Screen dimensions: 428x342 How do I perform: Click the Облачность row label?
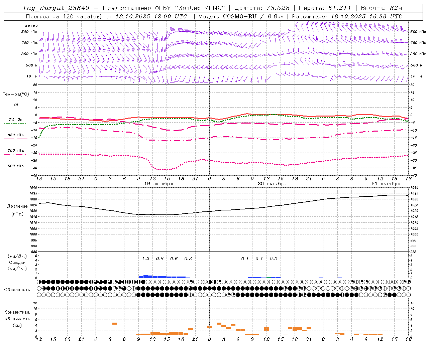click(x=17, y=290)
